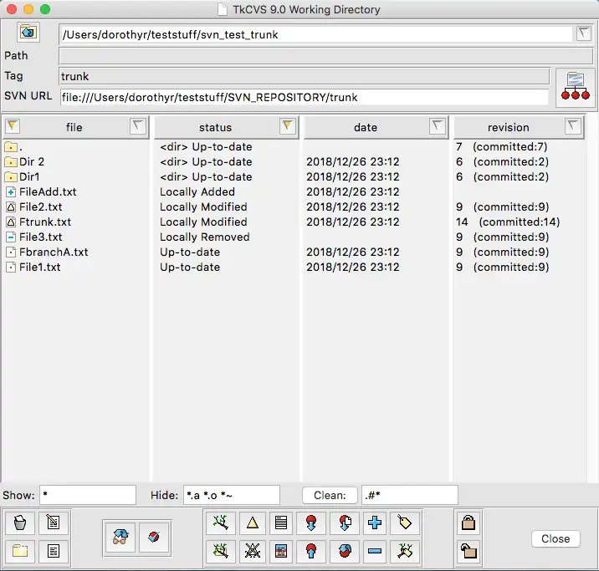Click the lined-page revision log icon
The width and height of the screenshot is (599, 571).
coord(281,523)
